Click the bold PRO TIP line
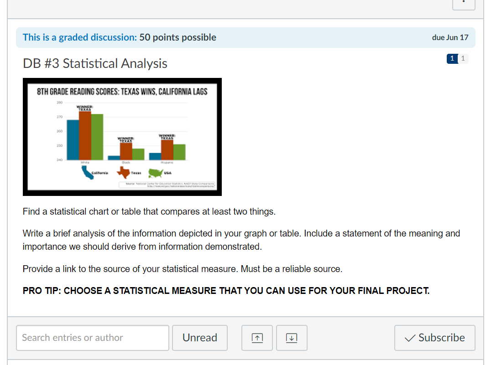The width and height of the screenshot is (486, 365). pyautogui.click(x=226, y=291)
